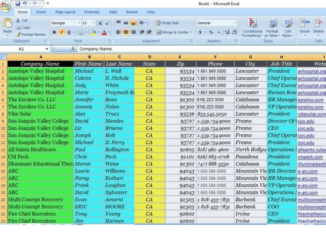Open font color dropdown arrow

(x=109, y=32)
